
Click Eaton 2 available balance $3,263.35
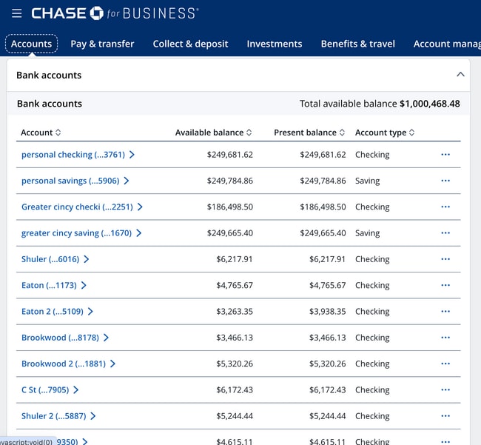235,311
